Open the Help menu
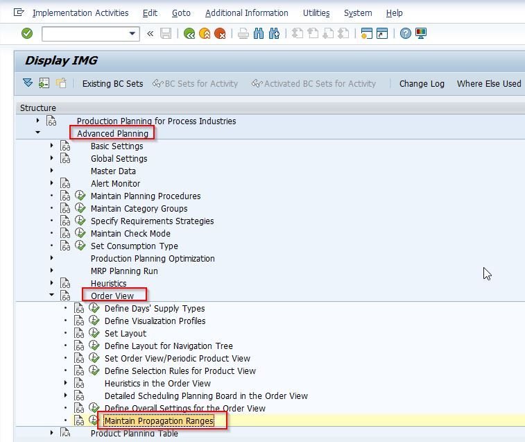Screen dimensions: 525x442 [394, 13]
